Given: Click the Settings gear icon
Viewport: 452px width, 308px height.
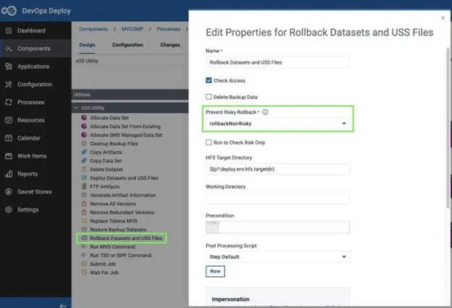Looking at the screenshot, I should pyautogui.click(x=8, y=210).
